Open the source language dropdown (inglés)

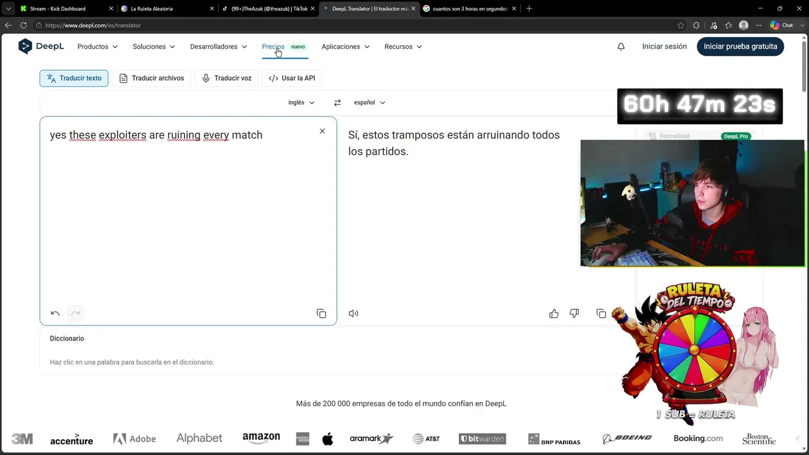tap(301, 102)
